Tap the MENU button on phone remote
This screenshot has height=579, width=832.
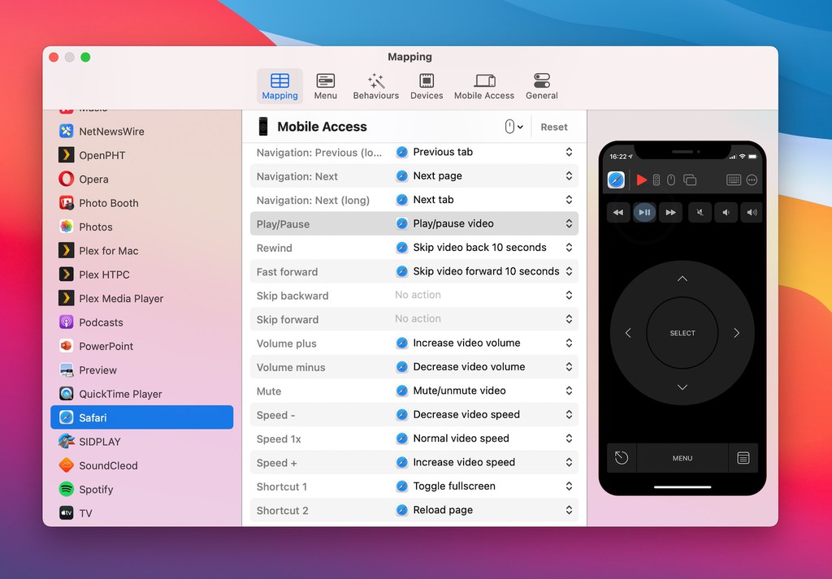click(682, 458)
